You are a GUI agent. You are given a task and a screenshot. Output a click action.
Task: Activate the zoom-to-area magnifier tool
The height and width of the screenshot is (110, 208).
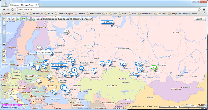(9, 19)
